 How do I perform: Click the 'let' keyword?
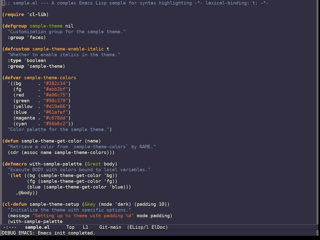[17, 175]
